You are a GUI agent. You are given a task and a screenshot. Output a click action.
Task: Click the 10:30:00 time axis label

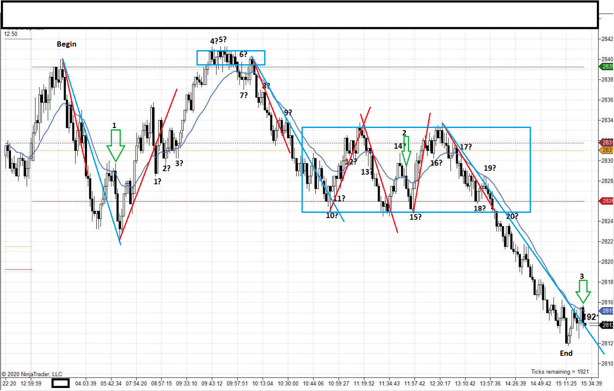click(288, 384)
